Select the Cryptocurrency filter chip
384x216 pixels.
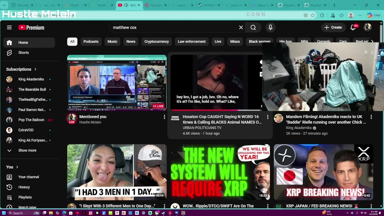[x=157, y=41]
